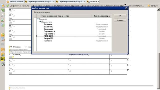This screenshot has width=160, height=90.
Task: Select the yellow highlighted sidebar icon
Action: tap(2, 59)
